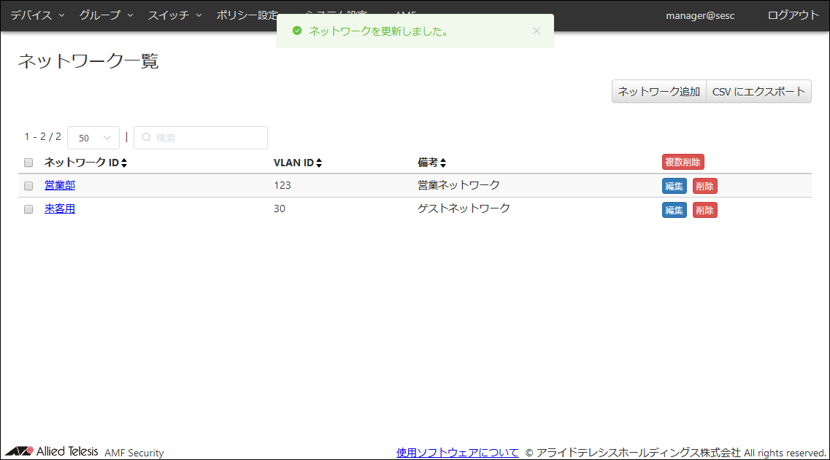Screen dimensions: 830x460
Task: Click the Allied Telesis logo in footer
Action: click(51, 451)
